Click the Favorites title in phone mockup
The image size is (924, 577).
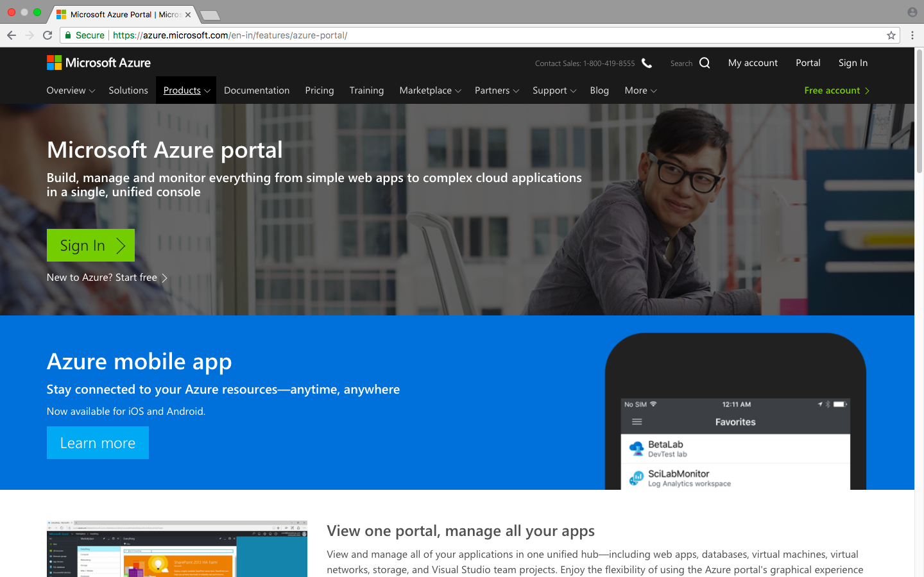click(x=735, y=422)
